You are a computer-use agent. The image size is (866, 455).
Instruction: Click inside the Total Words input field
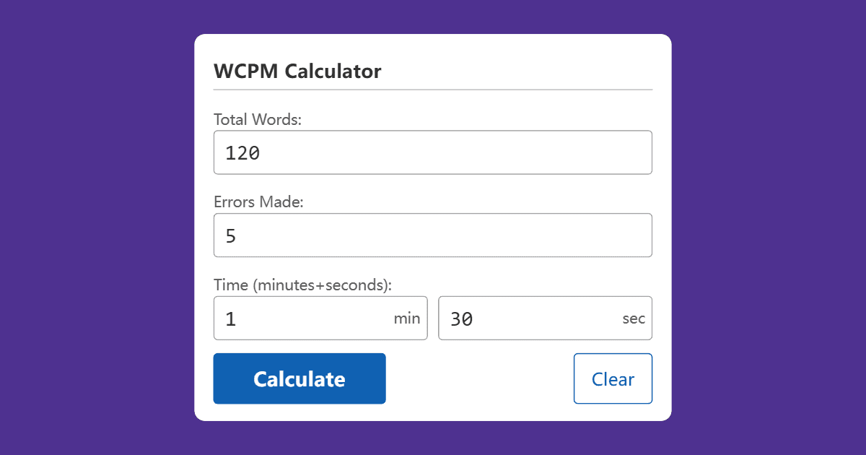click(433, 152)
